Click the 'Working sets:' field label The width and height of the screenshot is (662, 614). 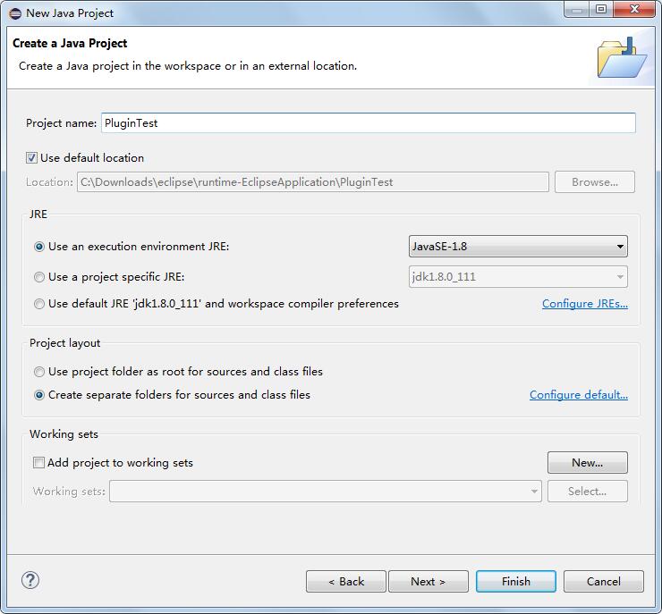click(69, 492)
